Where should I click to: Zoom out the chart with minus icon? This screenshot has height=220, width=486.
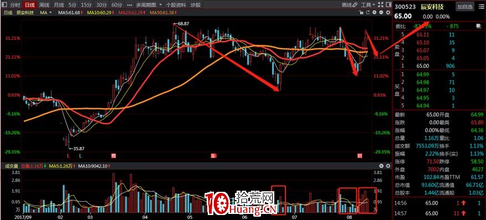click(381, 13)
